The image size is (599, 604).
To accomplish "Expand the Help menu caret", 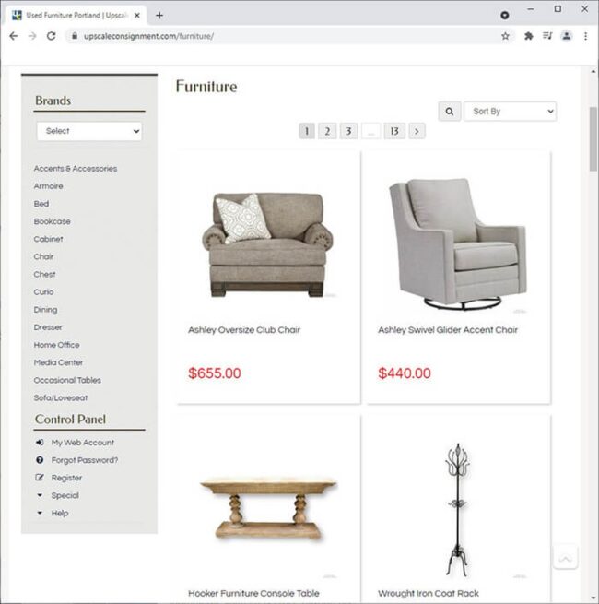I will [x=40, y=513].
